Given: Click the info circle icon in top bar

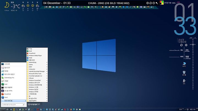Looking at the screenshot, I should [x=147, y=3].
